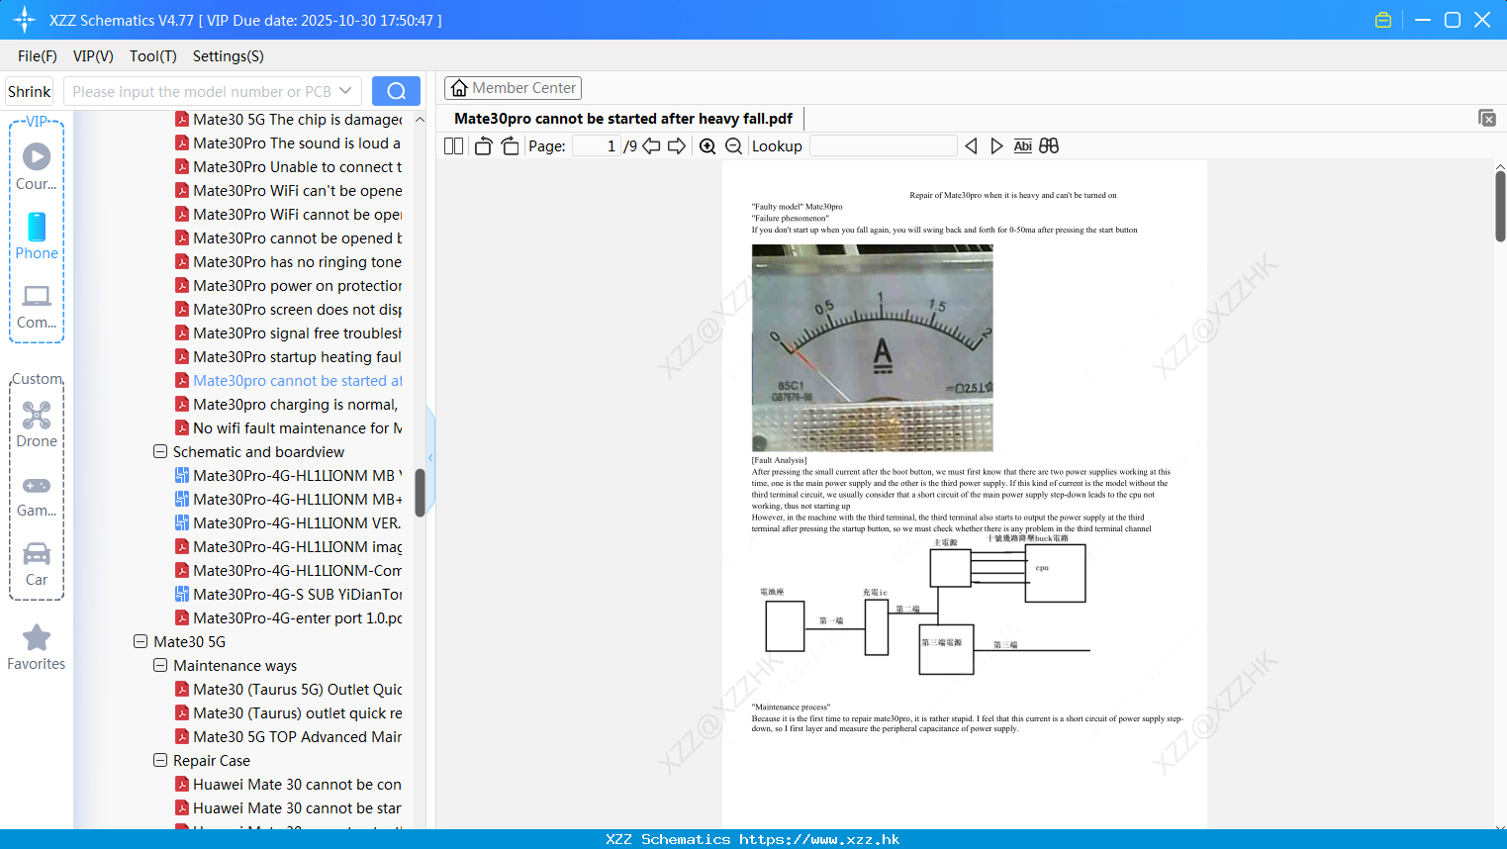Open Favorites star
The height and width of the screenshot is (849, 1507).
click(x=37, y=647)
